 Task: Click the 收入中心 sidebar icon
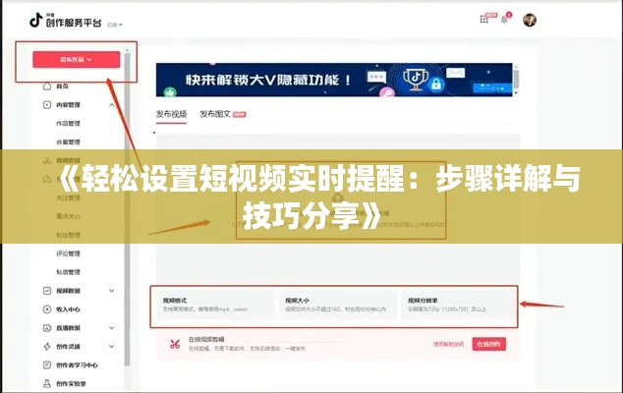47,309
